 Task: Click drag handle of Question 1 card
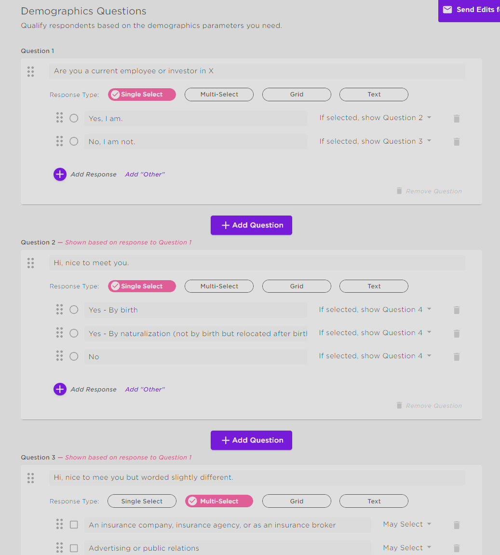[x=31, y=71]
